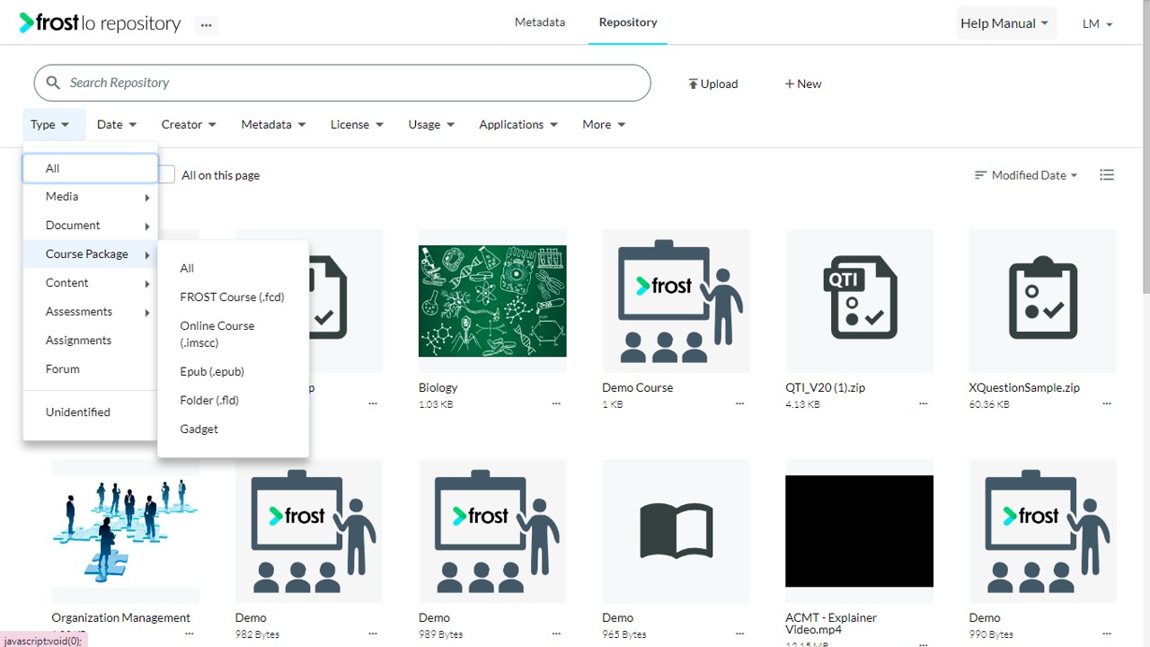Choose Folder (.fld) option
The image size is (1150, 647).
[234, 401]
